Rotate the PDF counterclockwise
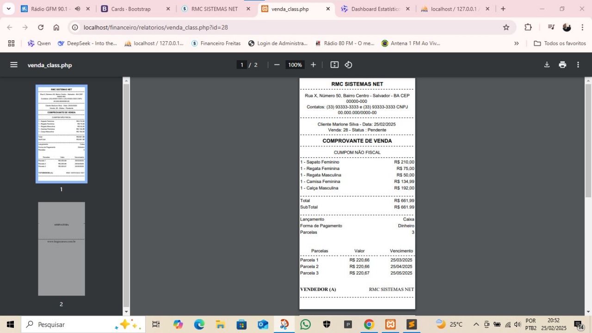This screenshot has height=333, width=592. [x=349, y=65]
